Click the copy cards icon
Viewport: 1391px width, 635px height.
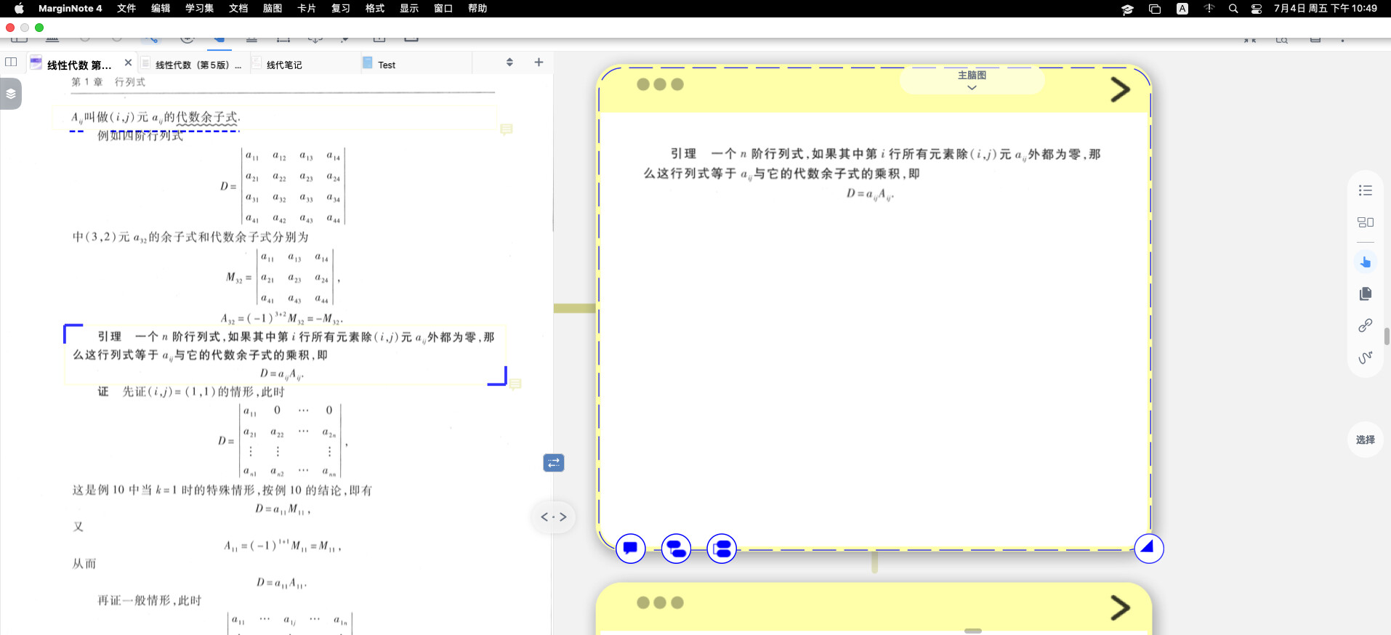coord(1366,294)
